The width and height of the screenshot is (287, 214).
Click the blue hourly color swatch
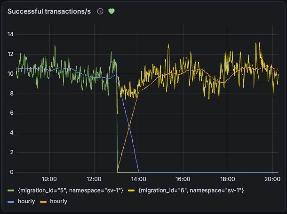11,202
